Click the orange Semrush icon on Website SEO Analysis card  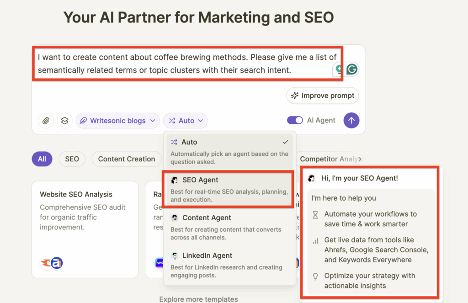(46, 263)
